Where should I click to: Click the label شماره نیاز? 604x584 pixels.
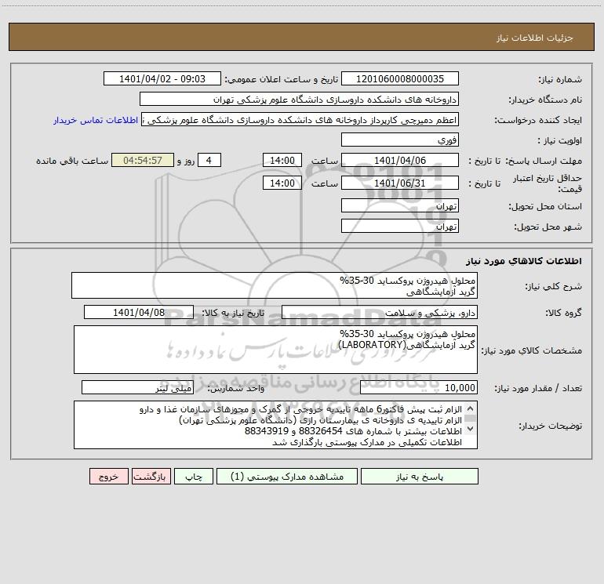(560, 79)
